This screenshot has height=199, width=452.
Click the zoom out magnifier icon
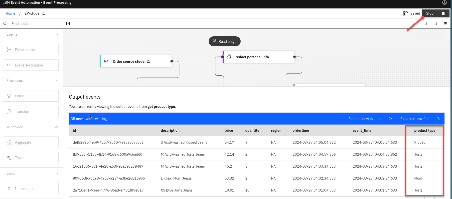[x=435, y=23]
